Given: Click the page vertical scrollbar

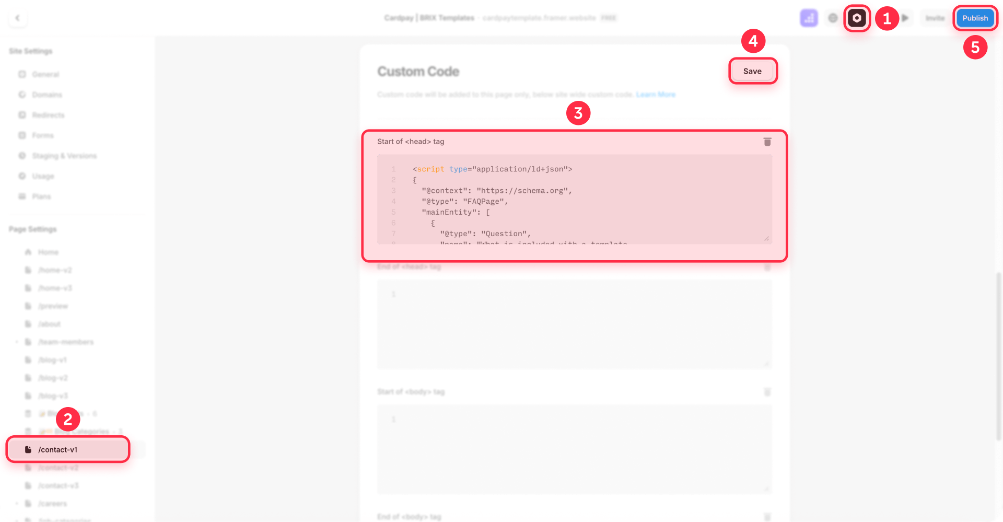Looking at the screenshot, I should [998, 355].
